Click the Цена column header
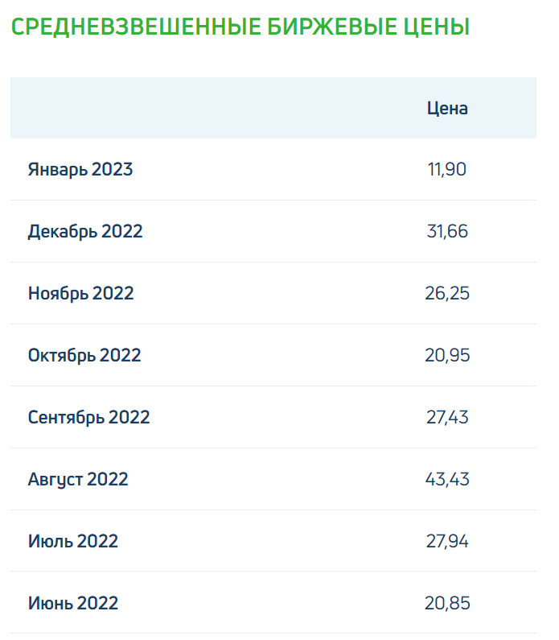Screen dimensions: 559x640 pyautogui.click(x=447, y=109)
